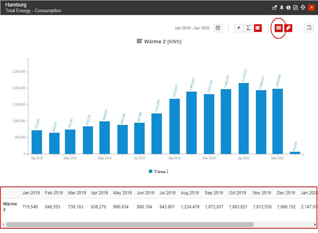Close the Hamburg panel
The width and height of the screenshot is (318, 233).
tap(311, 8)
